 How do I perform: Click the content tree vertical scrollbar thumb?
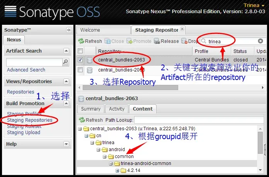point(260,143)
